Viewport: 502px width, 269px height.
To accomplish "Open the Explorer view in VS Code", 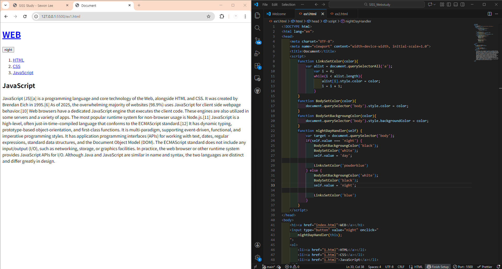I will click(258, 15).
